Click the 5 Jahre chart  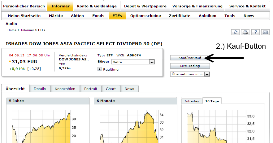tap(42, 127)
